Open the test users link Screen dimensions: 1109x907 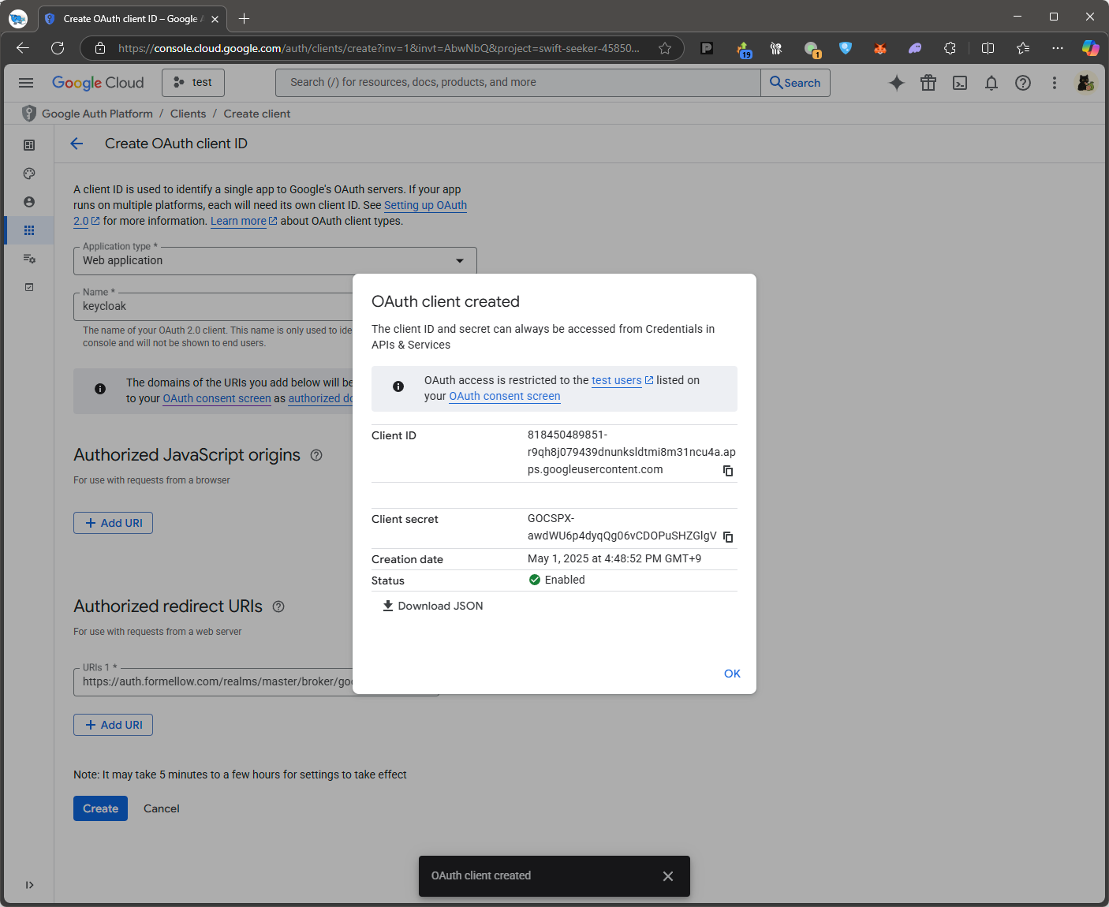point(622,380)
